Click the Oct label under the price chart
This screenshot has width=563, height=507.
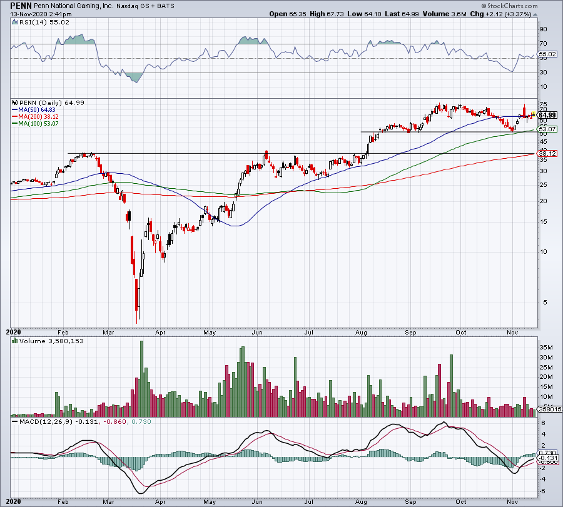click(461, 332)
